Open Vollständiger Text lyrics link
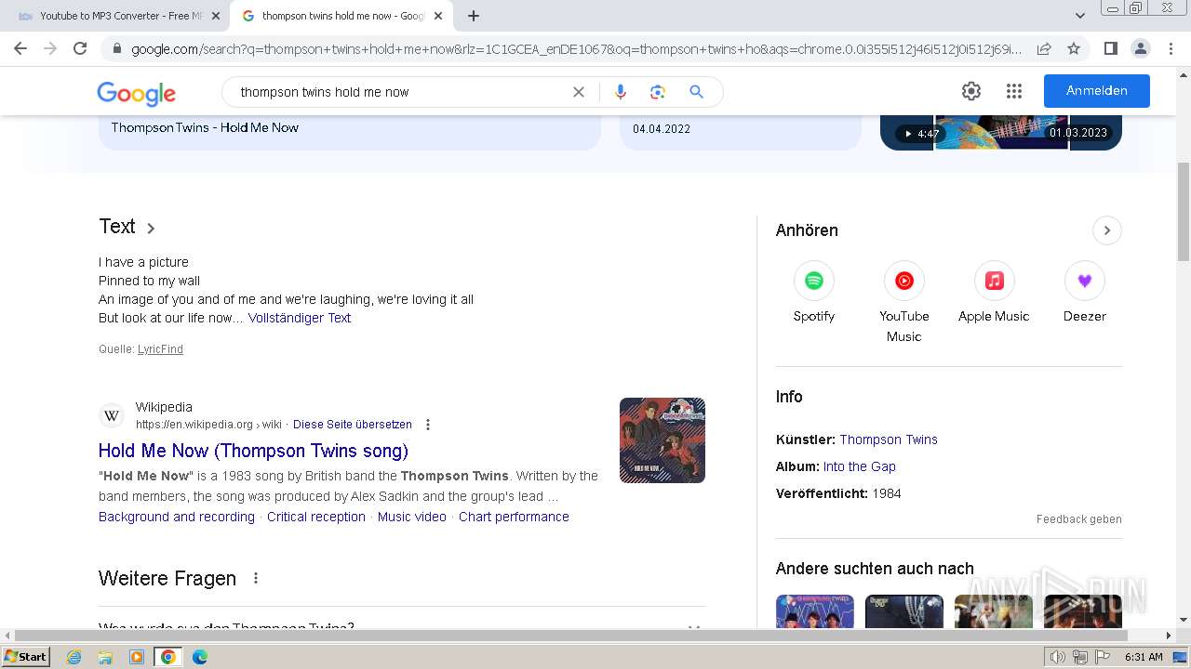The image size is (1191, 669). [x=300, y=318]
